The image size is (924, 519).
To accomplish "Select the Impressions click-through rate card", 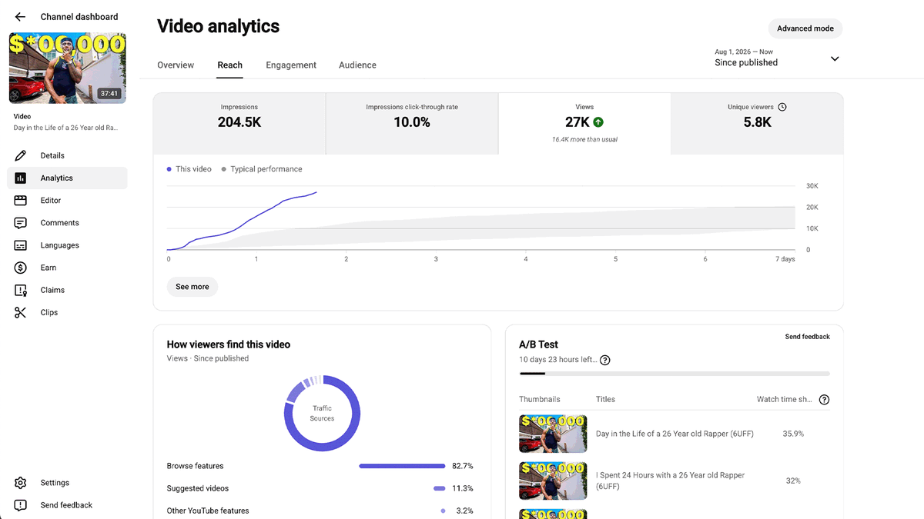I will (x=412, y=124).
